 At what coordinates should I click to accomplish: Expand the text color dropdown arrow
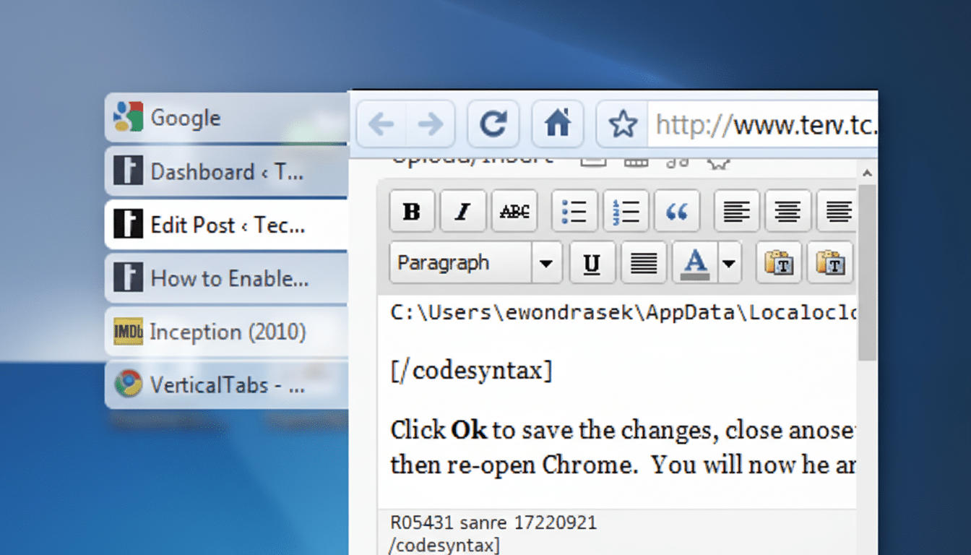(x=729, y=262)
